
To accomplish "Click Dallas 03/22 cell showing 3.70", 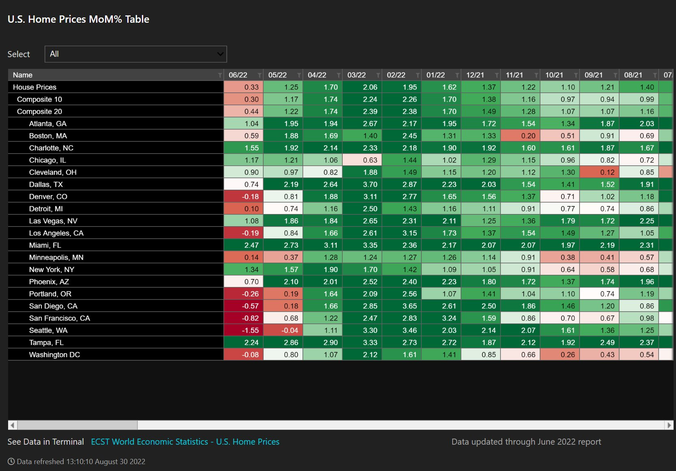I will [x=362, y=184].
